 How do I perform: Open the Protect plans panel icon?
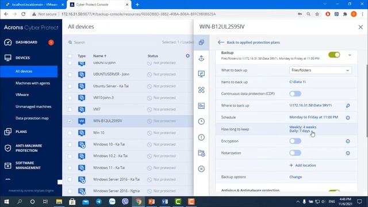[x=201, y=43]
